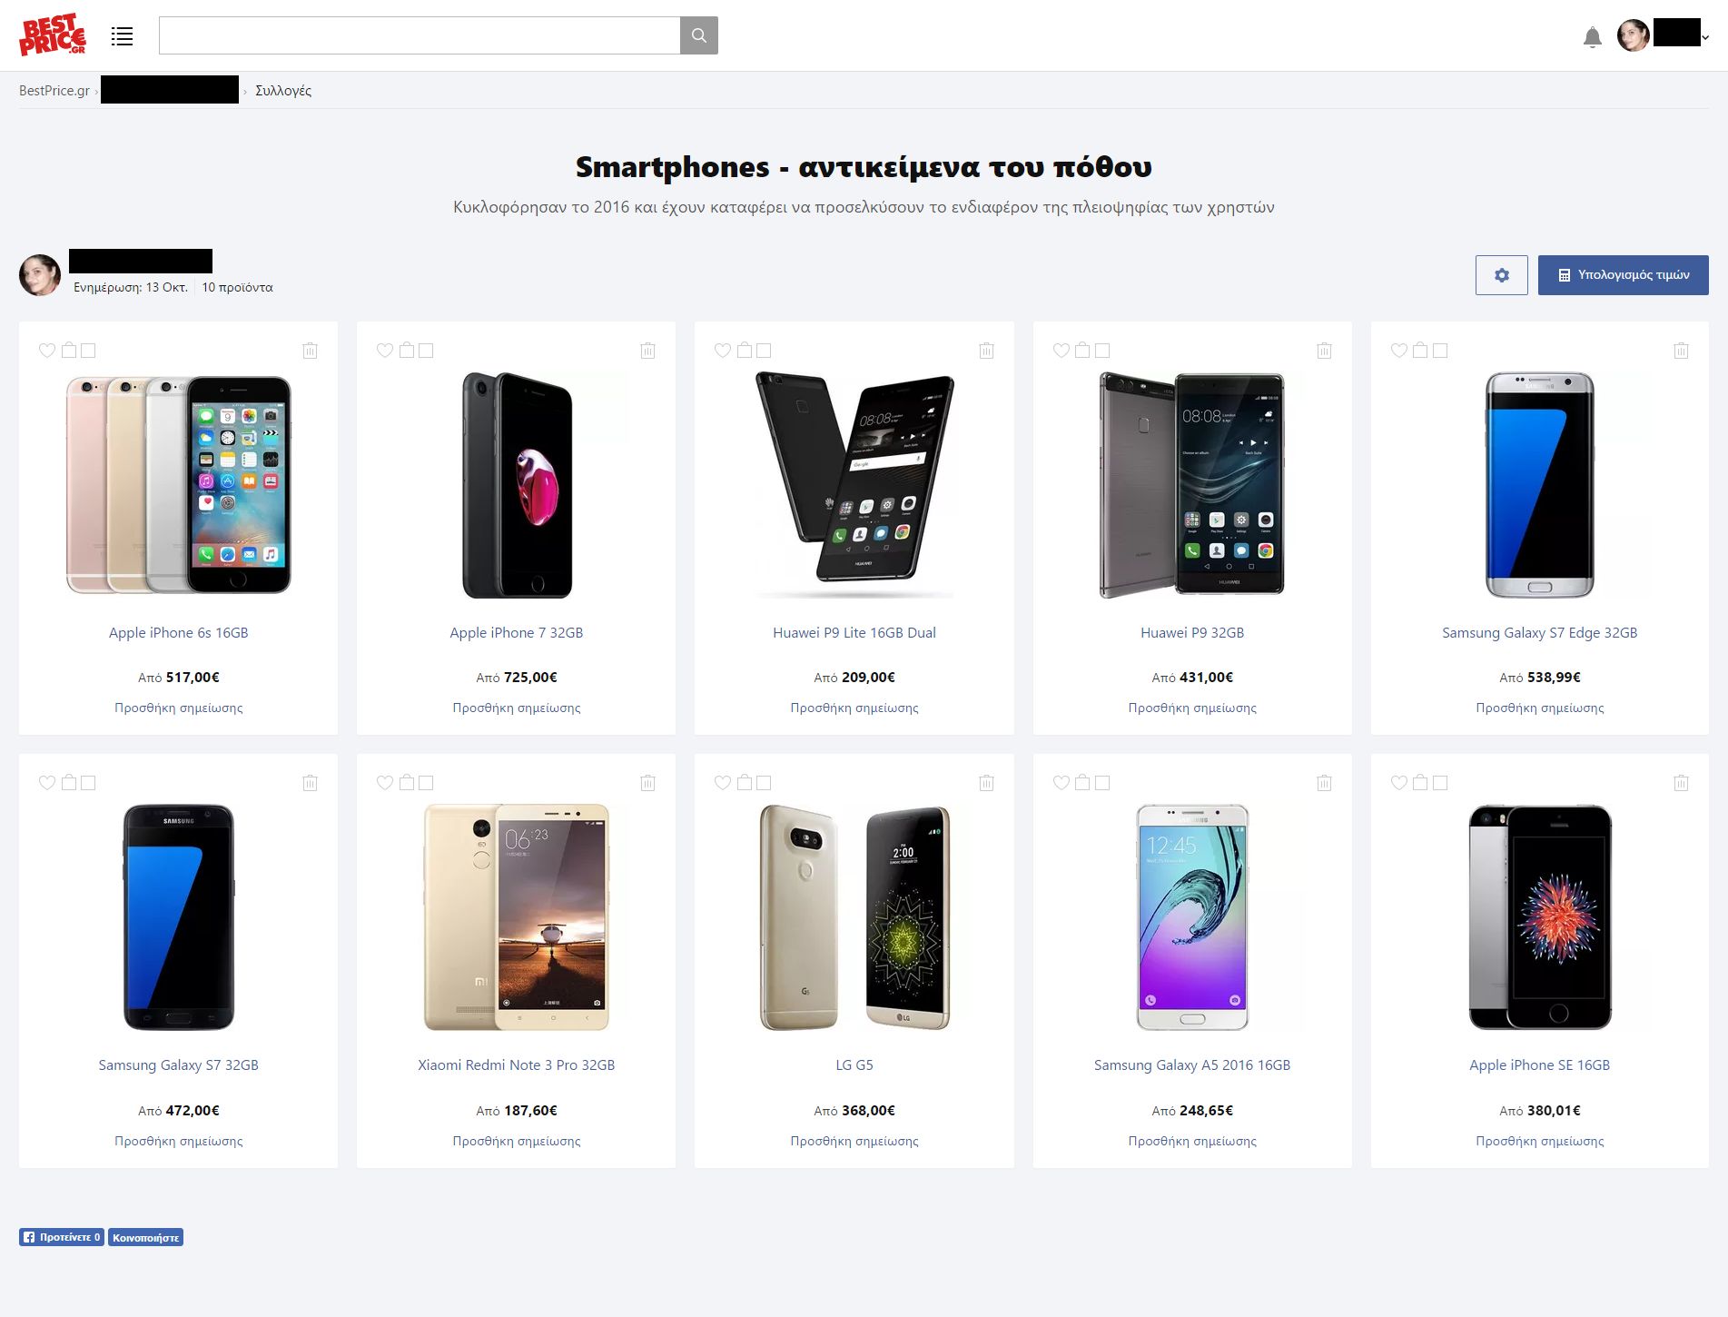Click the search magnifier button
The image size is (1728, 1317).
pyautogui.click(x=698, y=35)
